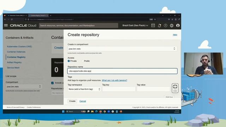Screen dimensions: 226x127
Task: Open the Help link in Create repository
Action: pyautogui.click(x=175, y=35)
